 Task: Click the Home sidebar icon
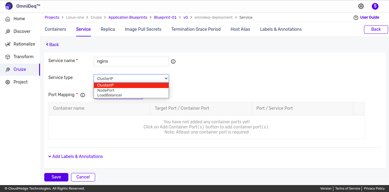pos(8,19)
